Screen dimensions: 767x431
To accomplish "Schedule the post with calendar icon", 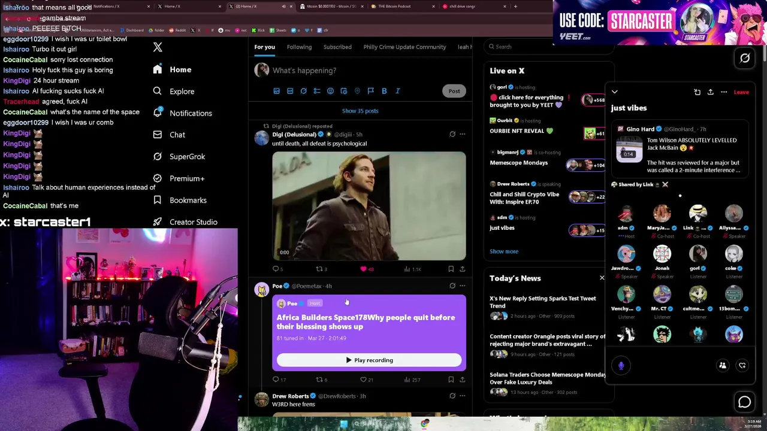I will coord(344,91).
